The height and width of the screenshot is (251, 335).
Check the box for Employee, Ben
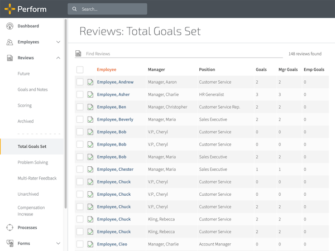[80, 107]
